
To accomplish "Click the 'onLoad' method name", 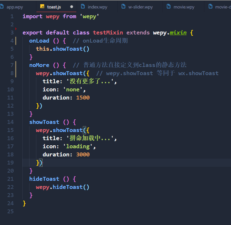I will click(39, 41).
